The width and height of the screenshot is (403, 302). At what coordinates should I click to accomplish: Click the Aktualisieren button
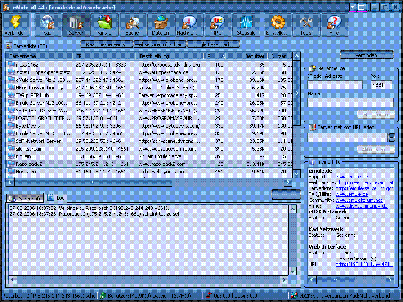click(376, 150)
